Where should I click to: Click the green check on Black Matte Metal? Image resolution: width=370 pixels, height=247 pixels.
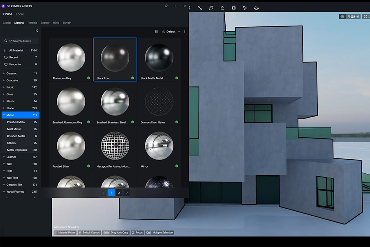coord(177,78)
